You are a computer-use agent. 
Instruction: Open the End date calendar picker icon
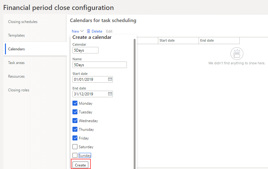pyautogui.click(x=110, y=94)
